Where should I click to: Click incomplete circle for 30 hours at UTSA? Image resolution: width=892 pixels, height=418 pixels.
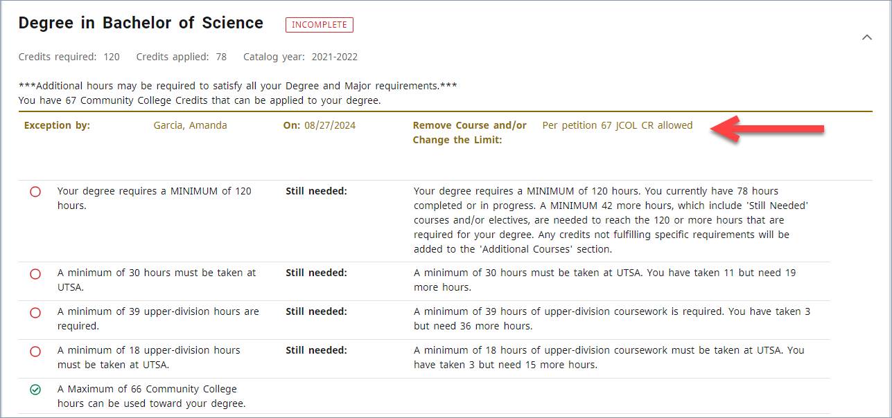tap(35, 273)
